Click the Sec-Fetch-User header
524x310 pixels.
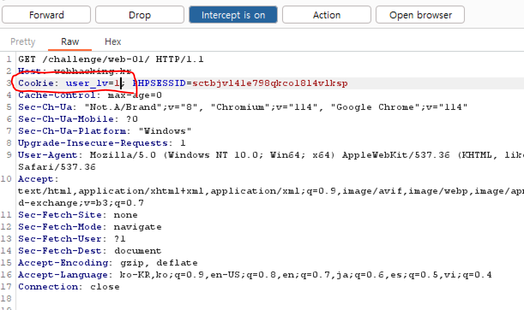[x=72, y=239]
